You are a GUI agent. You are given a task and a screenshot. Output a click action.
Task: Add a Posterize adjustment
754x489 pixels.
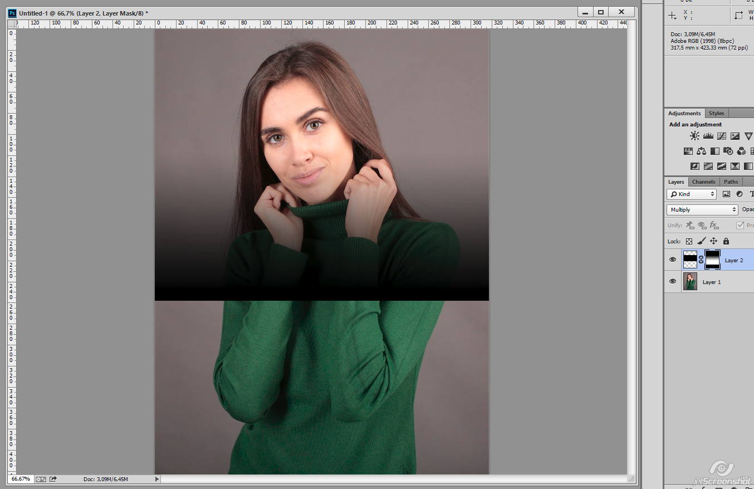click(708, 166)
